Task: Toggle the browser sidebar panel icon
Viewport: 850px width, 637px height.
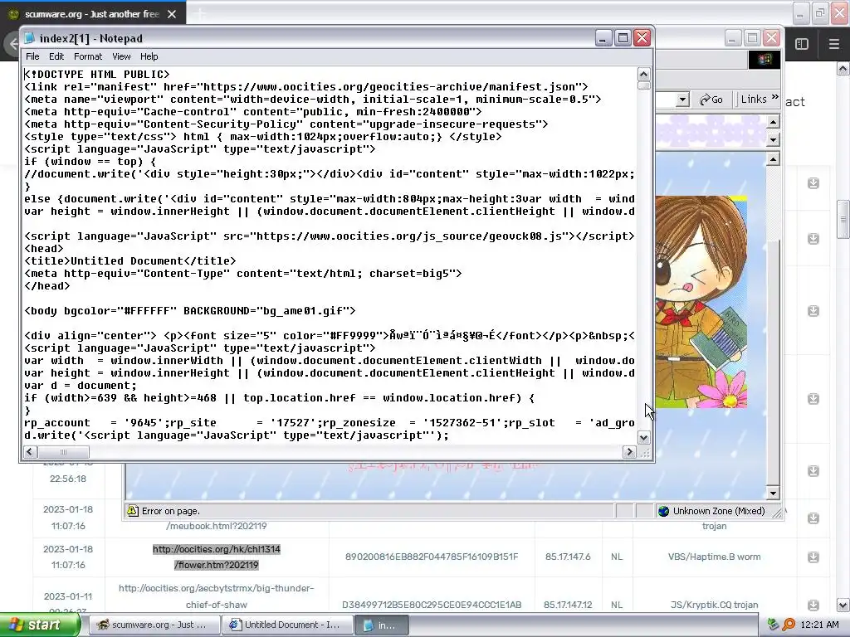Action: [x=802, y=44]
